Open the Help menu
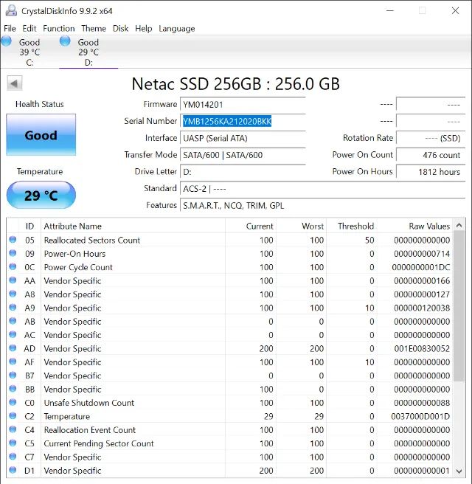This screenshot has height=484, width=472. point(144,28)
